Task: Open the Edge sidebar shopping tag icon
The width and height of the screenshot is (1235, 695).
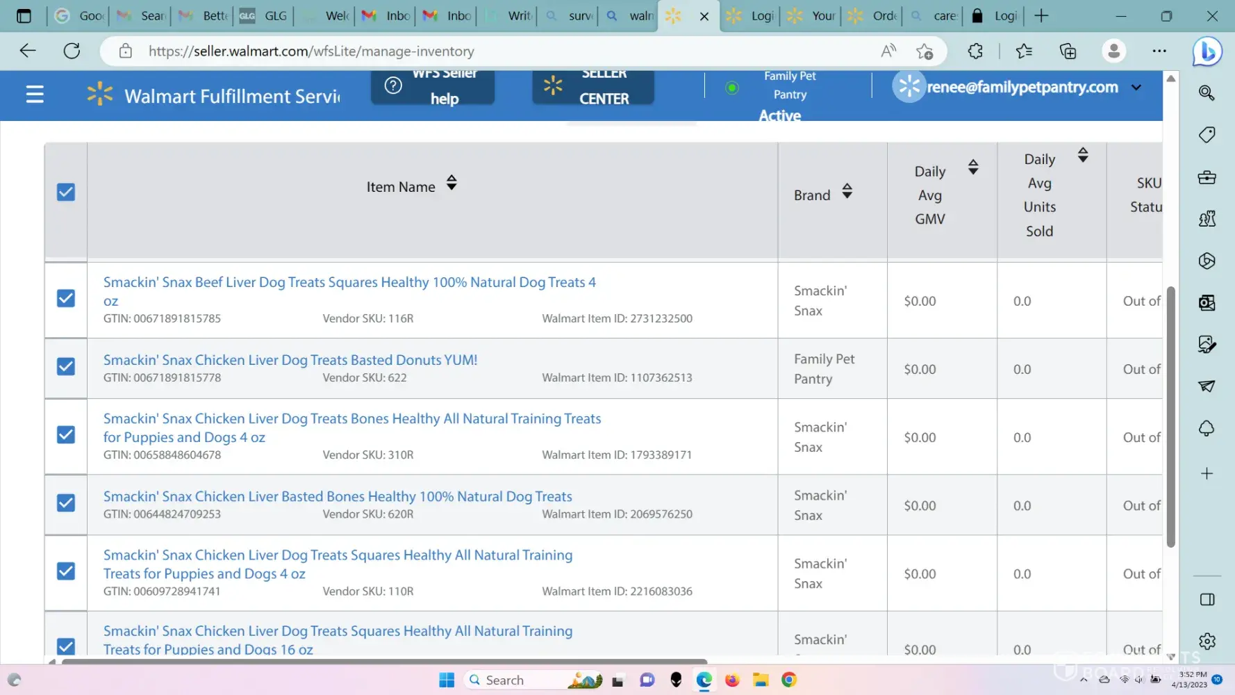Action: pyautogui.click(x=1207, y=135)
